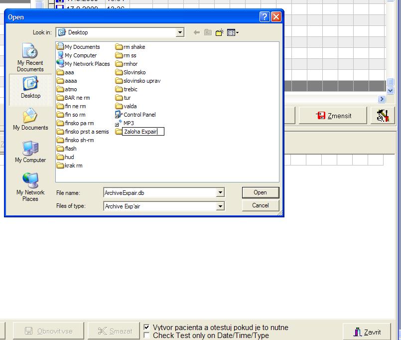Select the slovinsko uprav folder
Viewport: 401px width, 340px height.
click(x=138, y=81)
